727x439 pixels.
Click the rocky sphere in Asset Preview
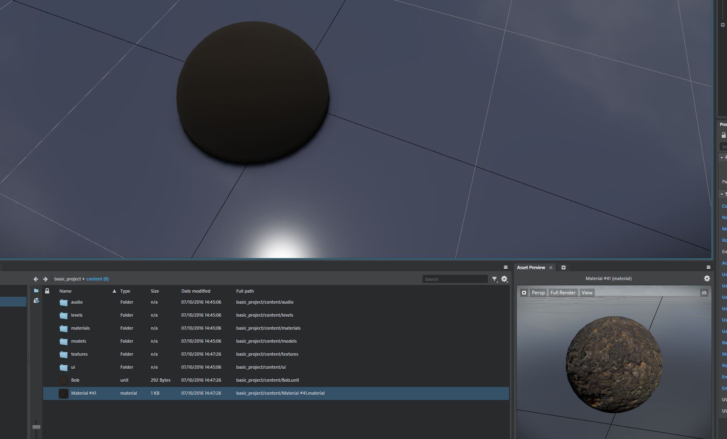pos(614,364)
